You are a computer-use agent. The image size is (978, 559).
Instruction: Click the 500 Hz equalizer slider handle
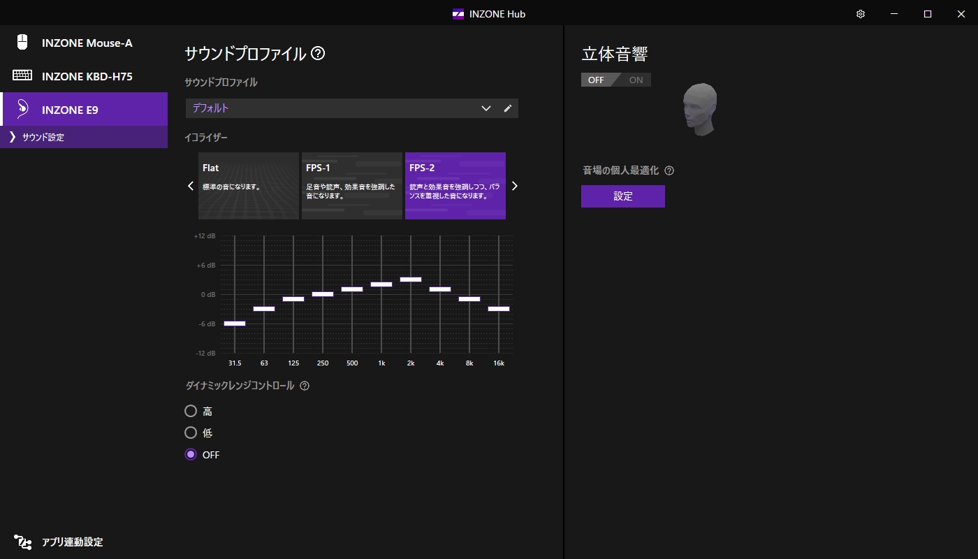[352, 289]
